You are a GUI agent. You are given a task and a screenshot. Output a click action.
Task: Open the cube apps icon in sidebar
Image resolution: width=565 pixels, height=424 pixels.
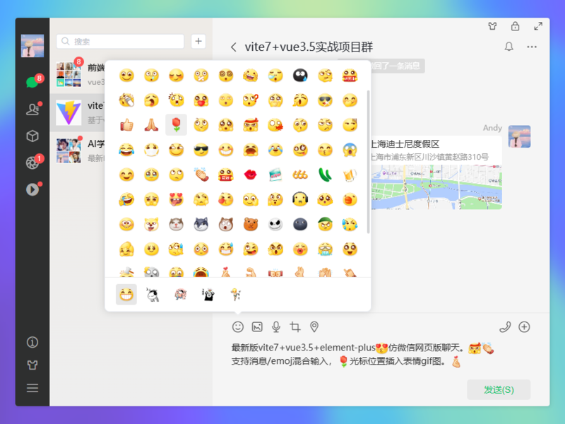pos(32,136)
